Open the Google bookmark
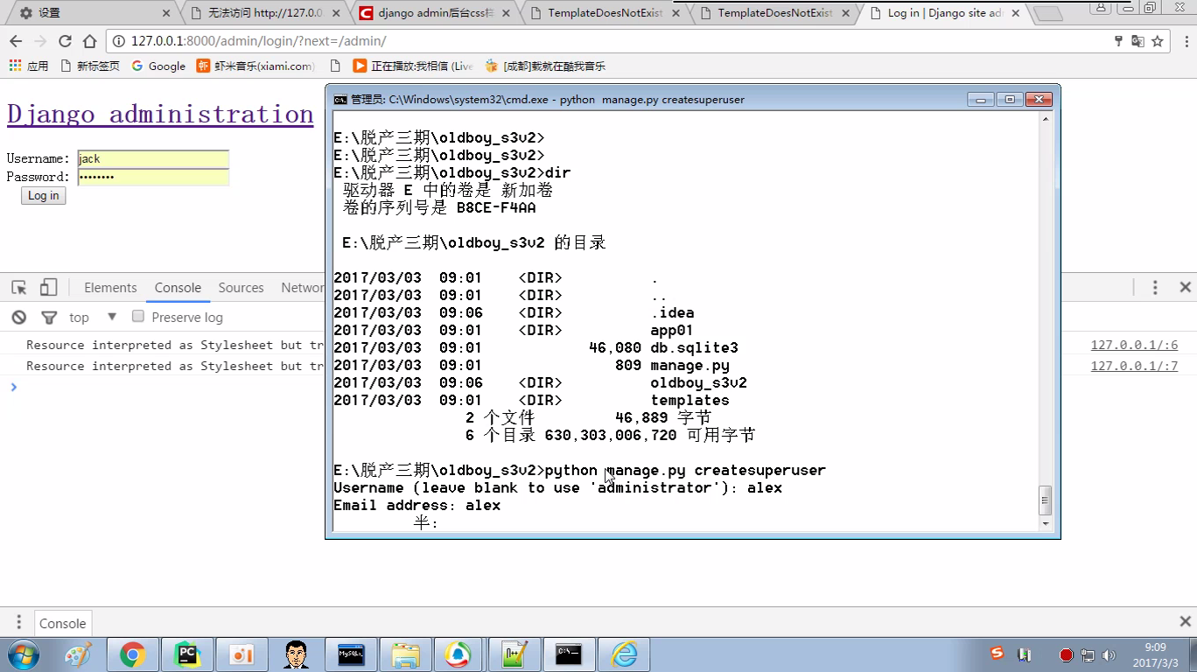1197x672 pixels. [x=158, y=66]
